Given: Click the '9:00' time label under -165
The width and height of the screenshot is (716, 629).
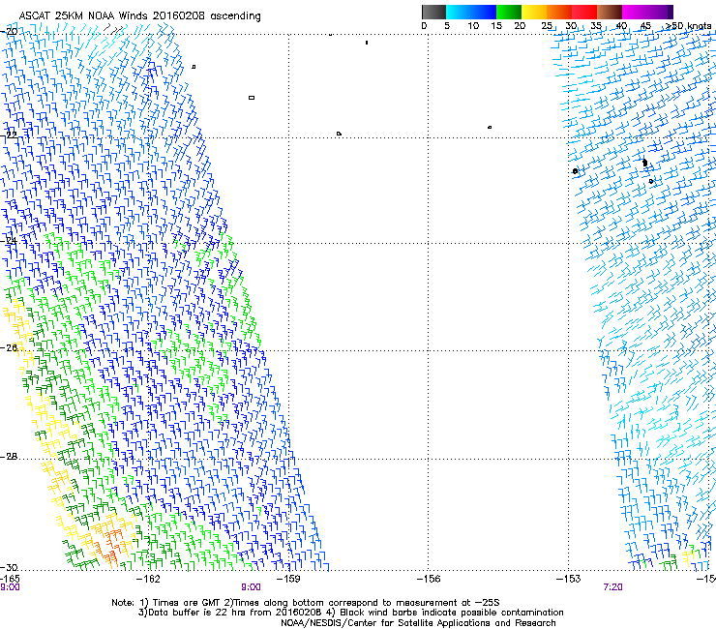Looking at the screenshot, I should pos(10,587).
